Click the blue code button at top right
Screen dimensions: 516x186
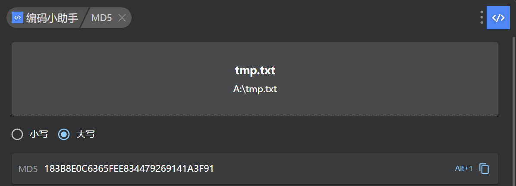point(498,18)
